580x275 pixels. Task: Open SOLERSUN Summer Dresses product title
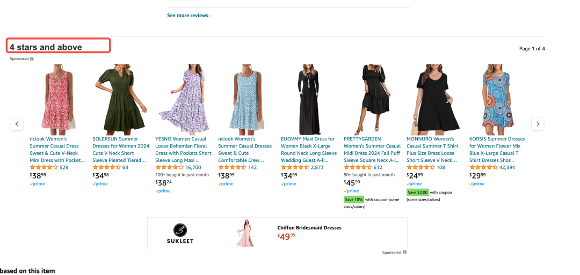coord(121,149)
